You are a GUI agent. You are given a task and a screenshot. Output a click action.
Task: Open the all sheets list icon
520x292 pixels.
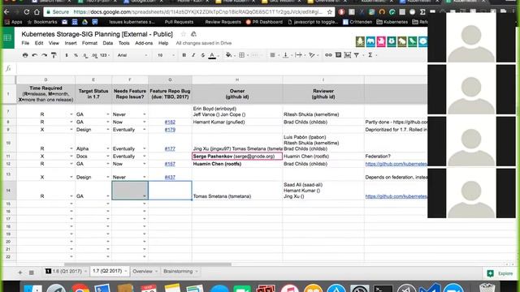[31, 273]
